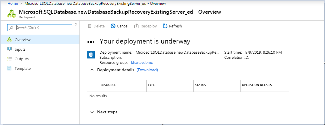Click the STATUS column header
Viewport: 325px width, 125px height.
coord(200,85)
